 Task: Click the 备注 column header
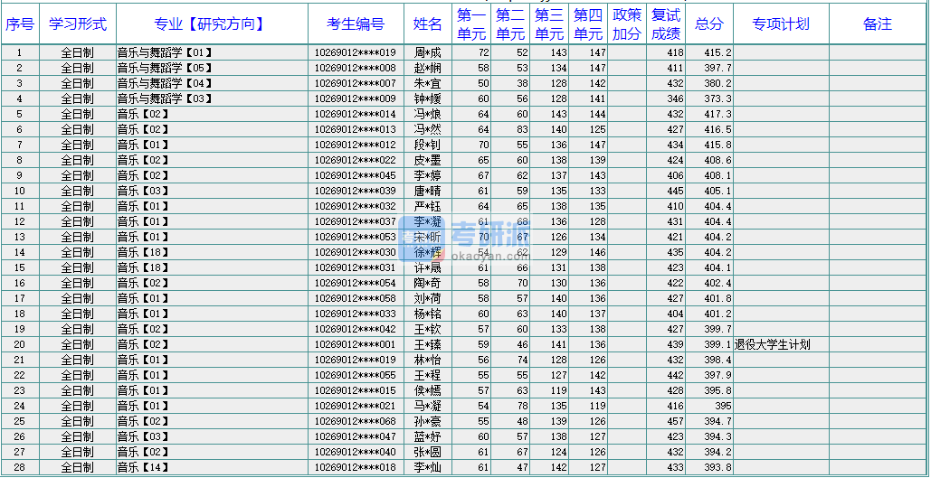click(877, 24)
